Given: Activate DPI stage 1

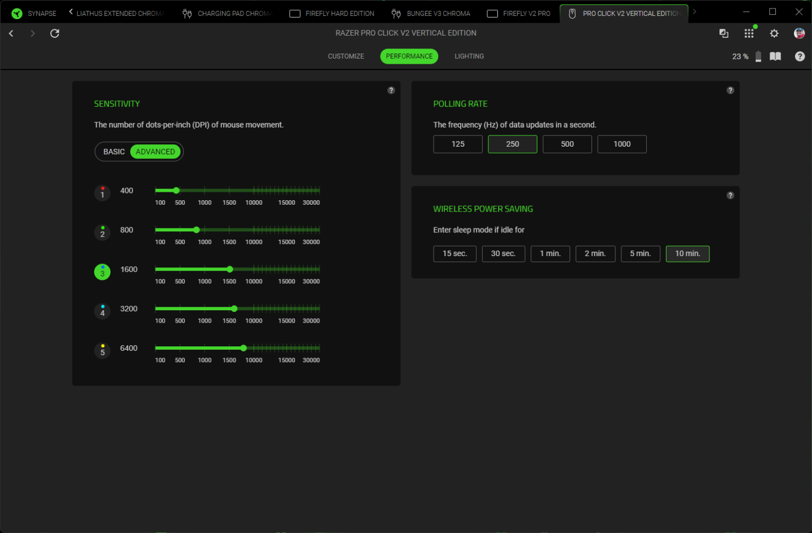Looking at the screenshot, I should [x=102, y=193].
